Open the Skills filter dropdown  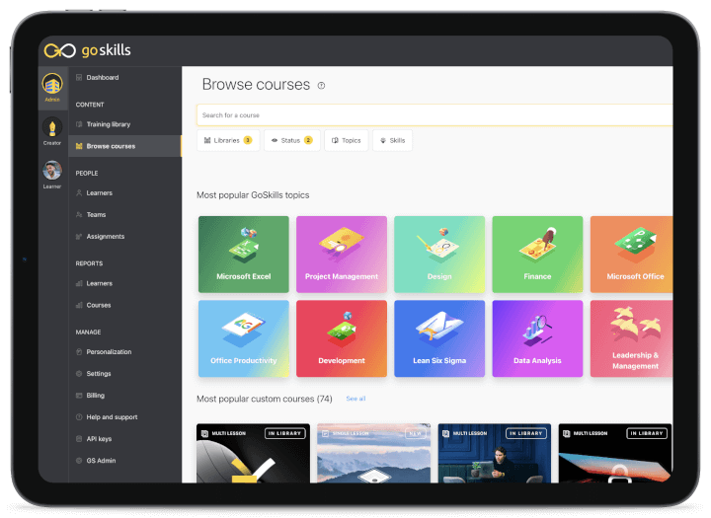click(393, 140)
